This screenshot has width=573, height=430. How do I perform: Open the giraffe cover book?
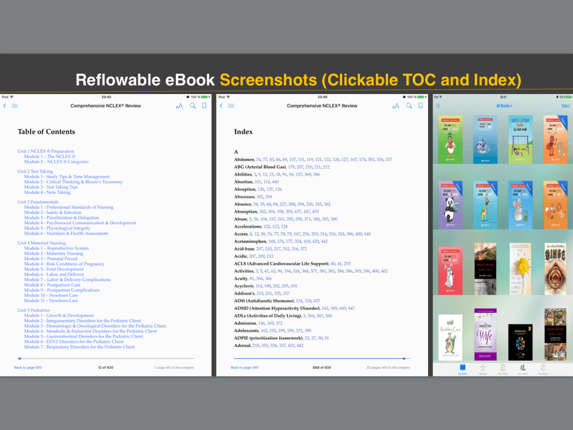click(485, 205)
